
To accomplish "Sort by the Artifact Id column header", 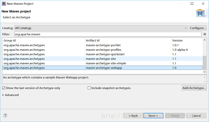I will 128,40.
